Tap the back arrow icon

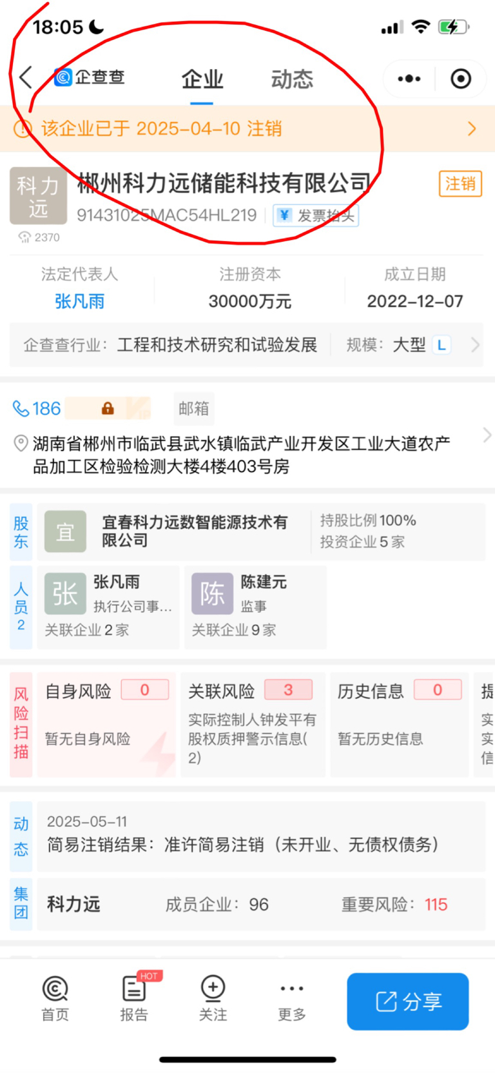point(26,77)
